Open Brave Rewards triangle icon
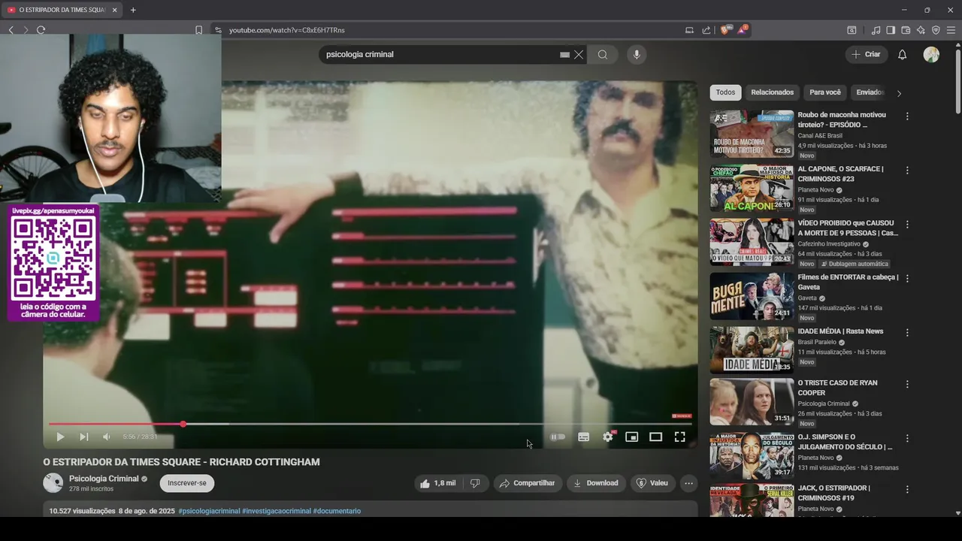962x541 pixels. coord(742,30)
